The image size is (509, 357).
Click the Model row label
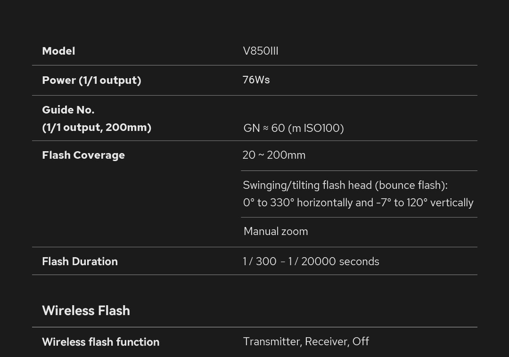click(58, 51)
